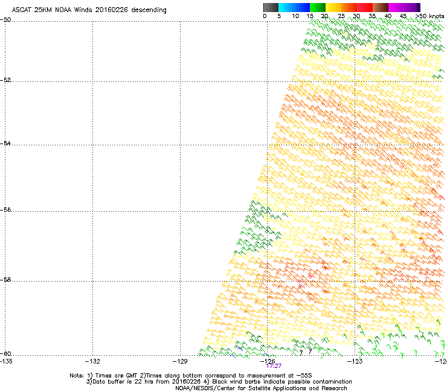447x392 pixels.
Task: Click the legend value '40' label
Action: point(388,16)
